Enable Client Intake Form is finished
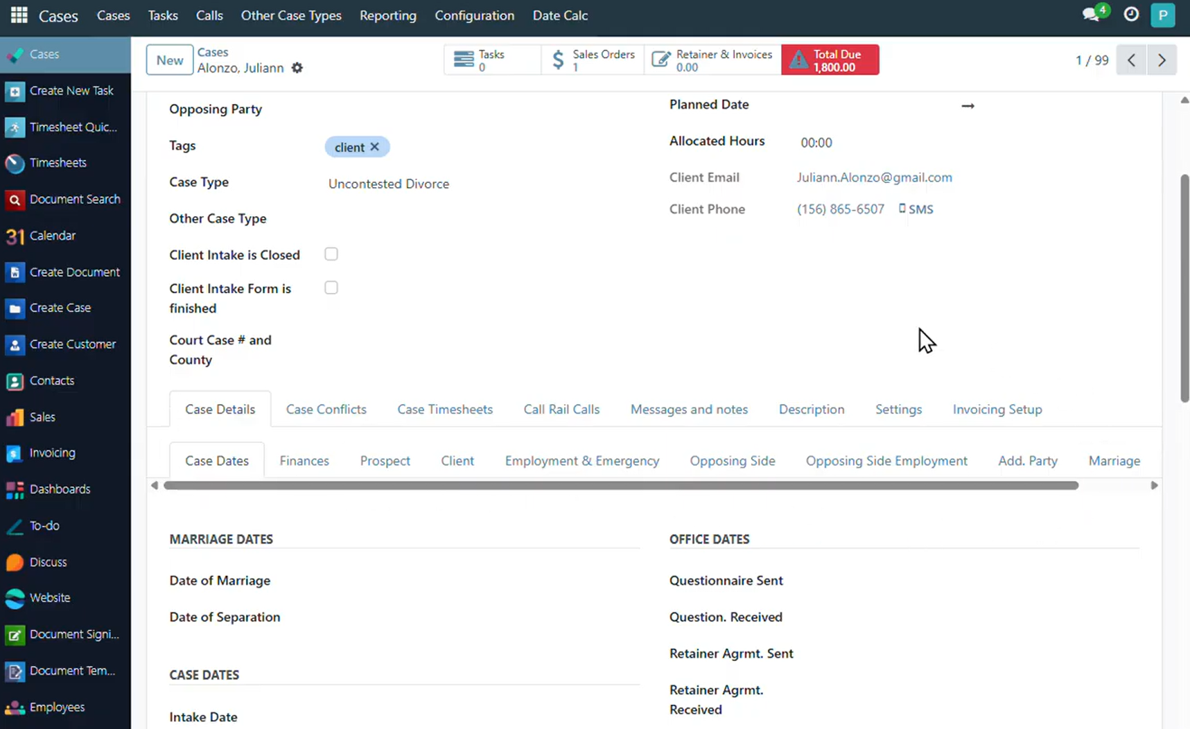1190x729 pixels. click(331, 287)
